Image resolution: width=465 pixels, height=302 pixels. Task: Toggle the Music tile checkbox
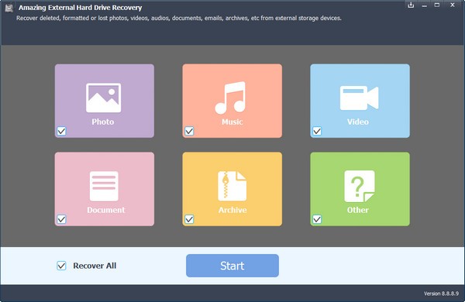point(189,131)
